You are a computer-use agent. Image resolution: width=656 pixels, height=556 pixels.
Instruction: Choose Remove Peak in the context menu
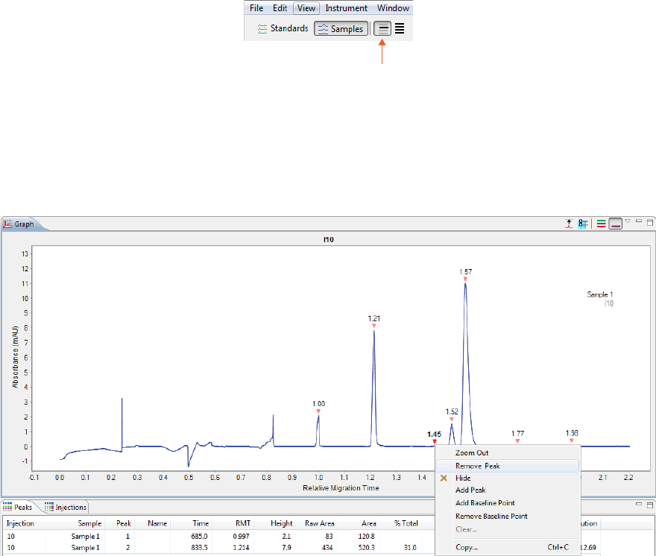coord(507,466)
